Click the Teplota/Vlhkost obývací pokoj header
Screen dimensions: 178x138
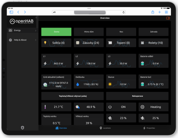pos(73,96)
